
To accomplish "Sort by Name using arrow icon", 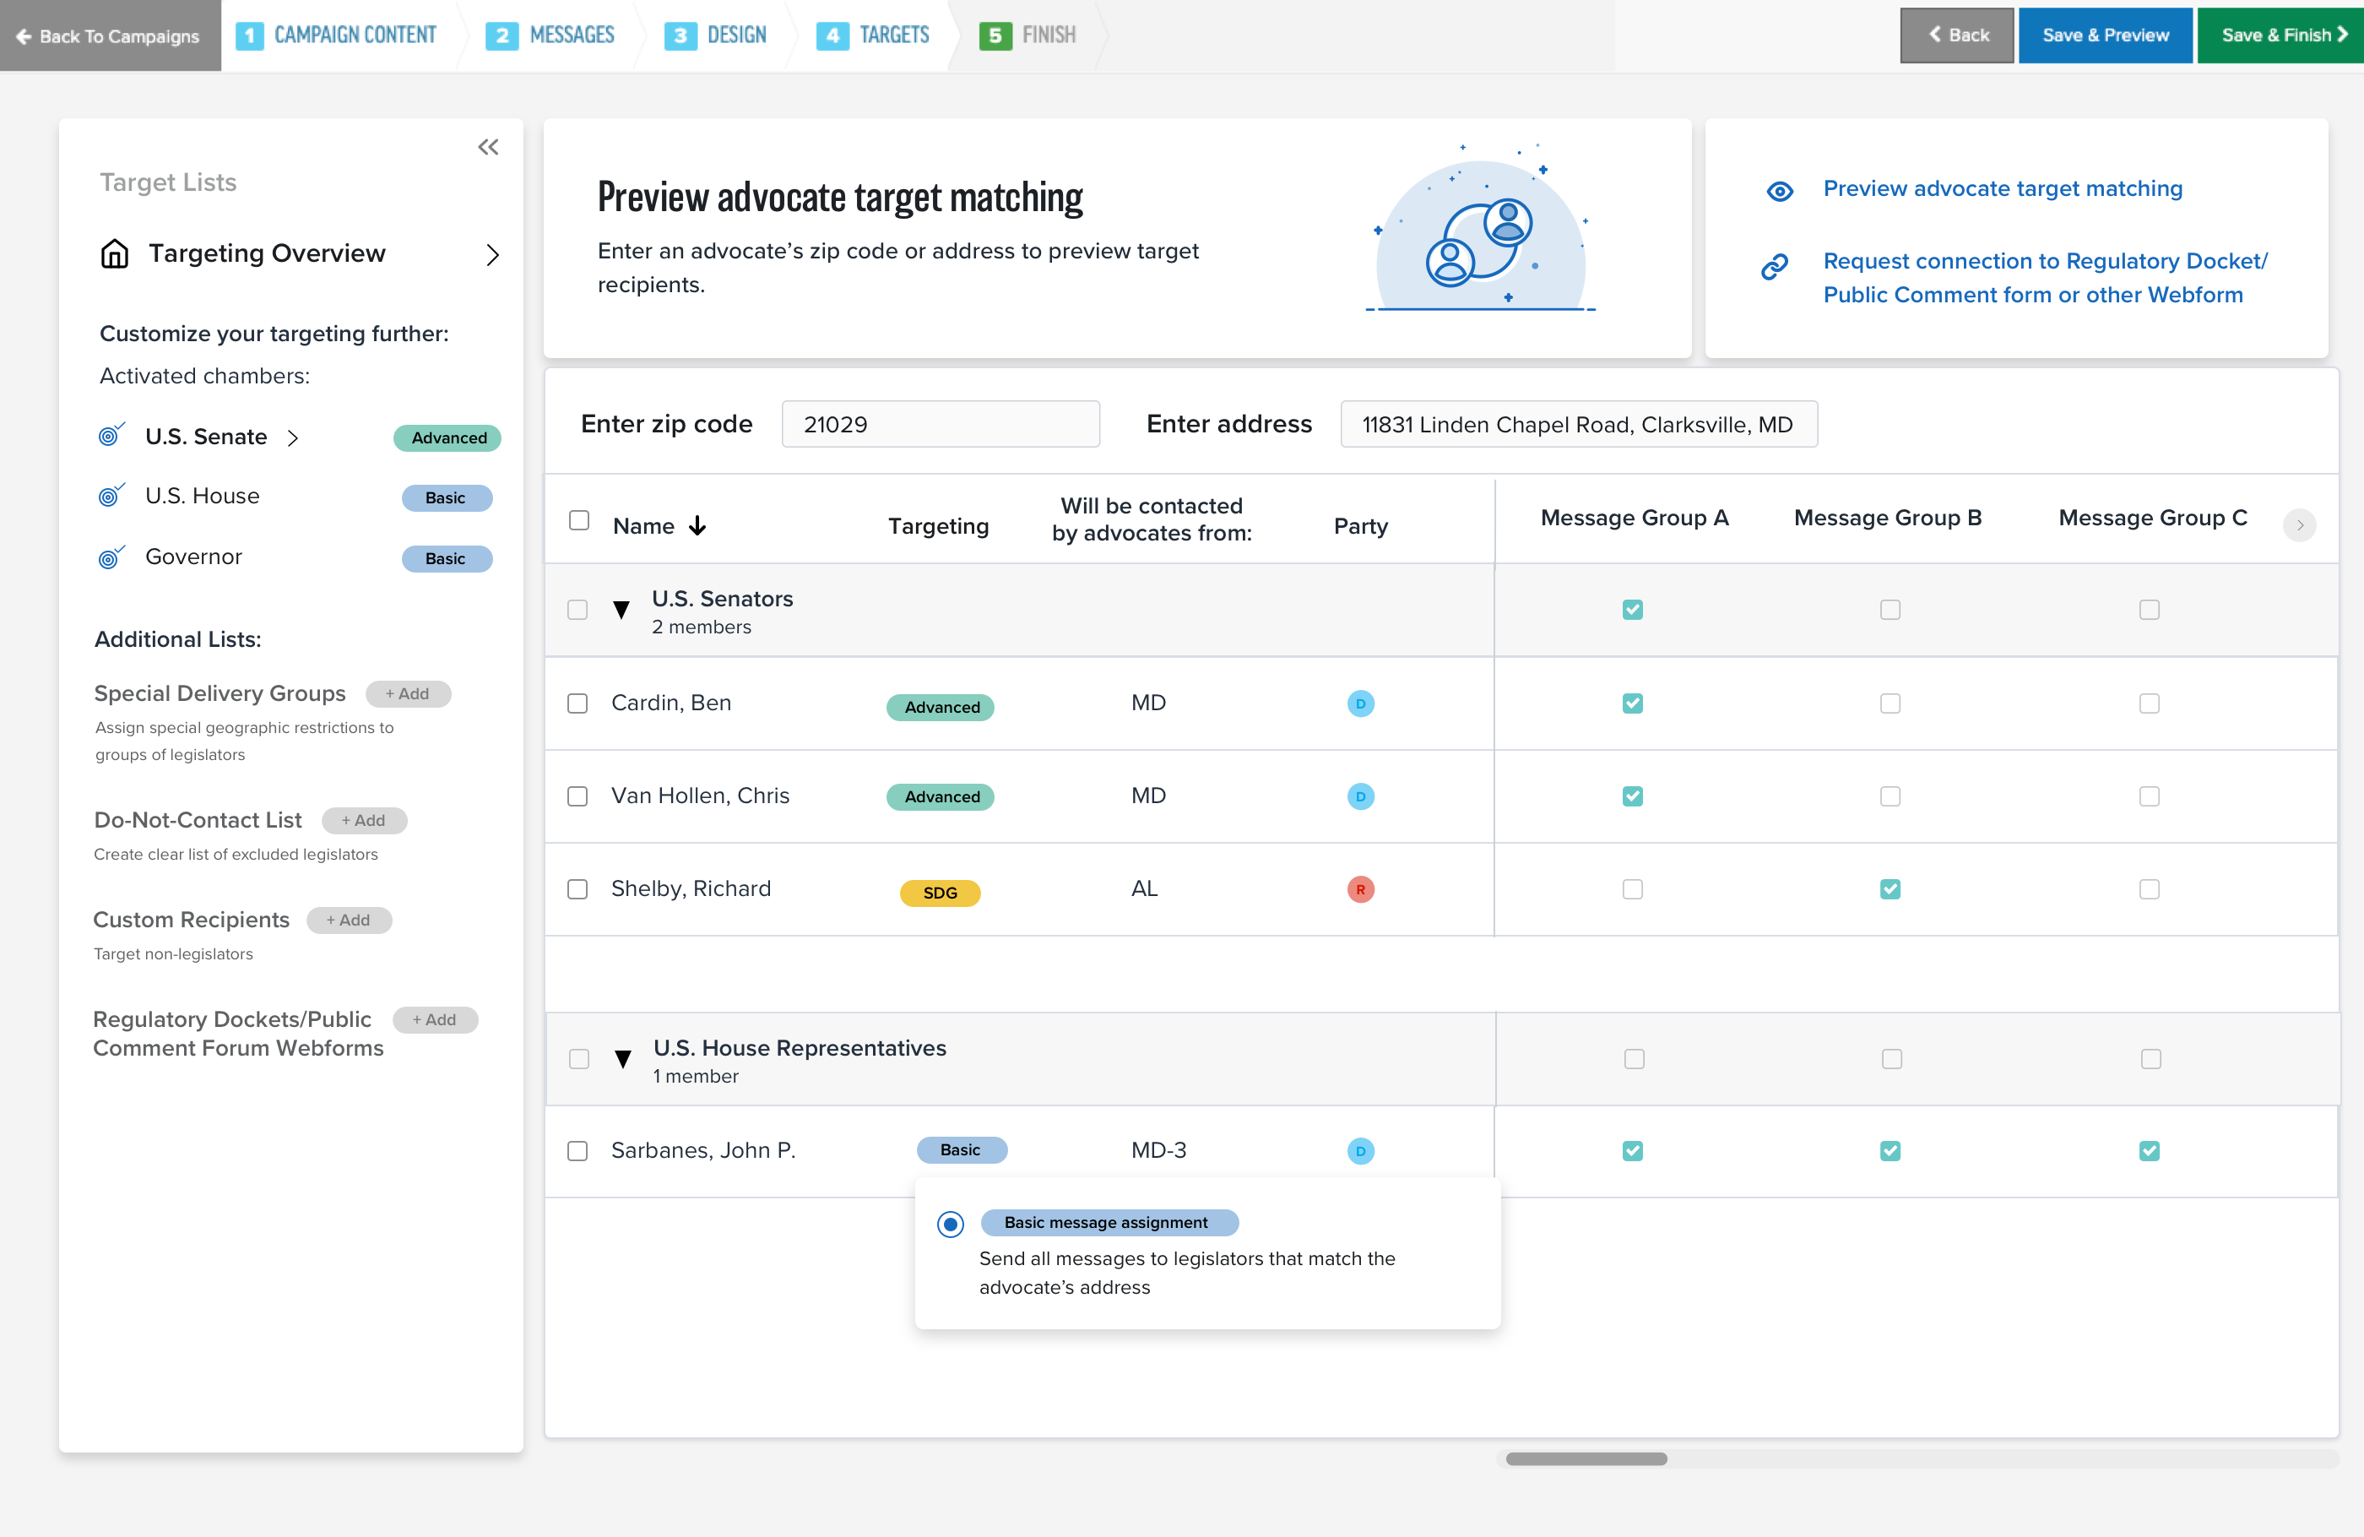I will pos(698,525).
